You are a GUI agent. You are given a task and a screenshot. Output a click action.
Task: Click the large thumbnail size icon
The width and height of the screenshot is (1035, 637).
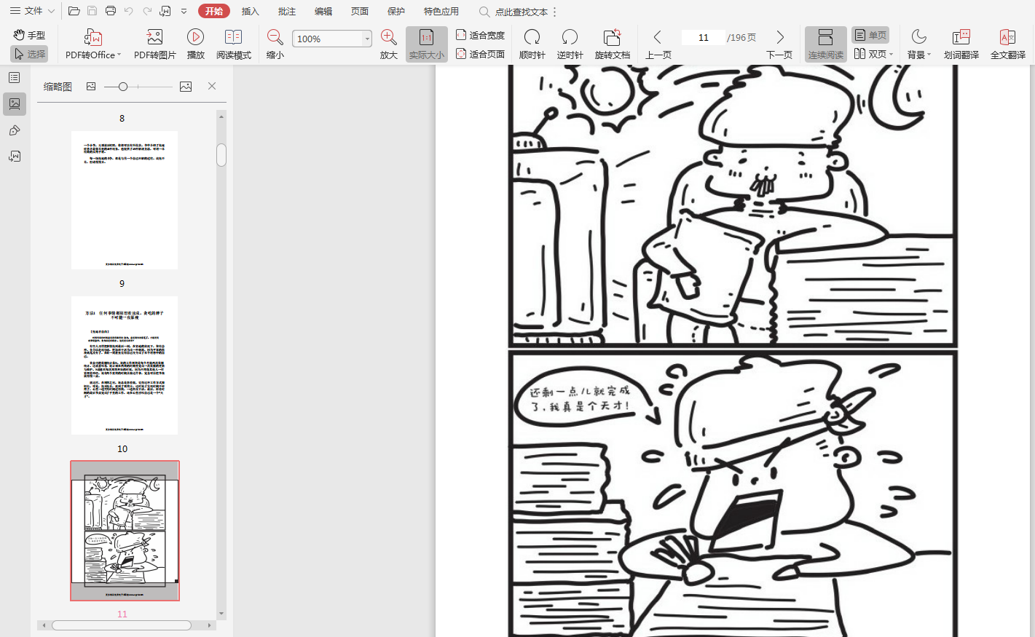186,86
